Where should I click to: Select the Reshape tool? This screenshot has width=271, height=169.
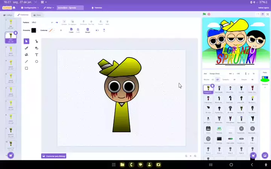coord(37,41)
